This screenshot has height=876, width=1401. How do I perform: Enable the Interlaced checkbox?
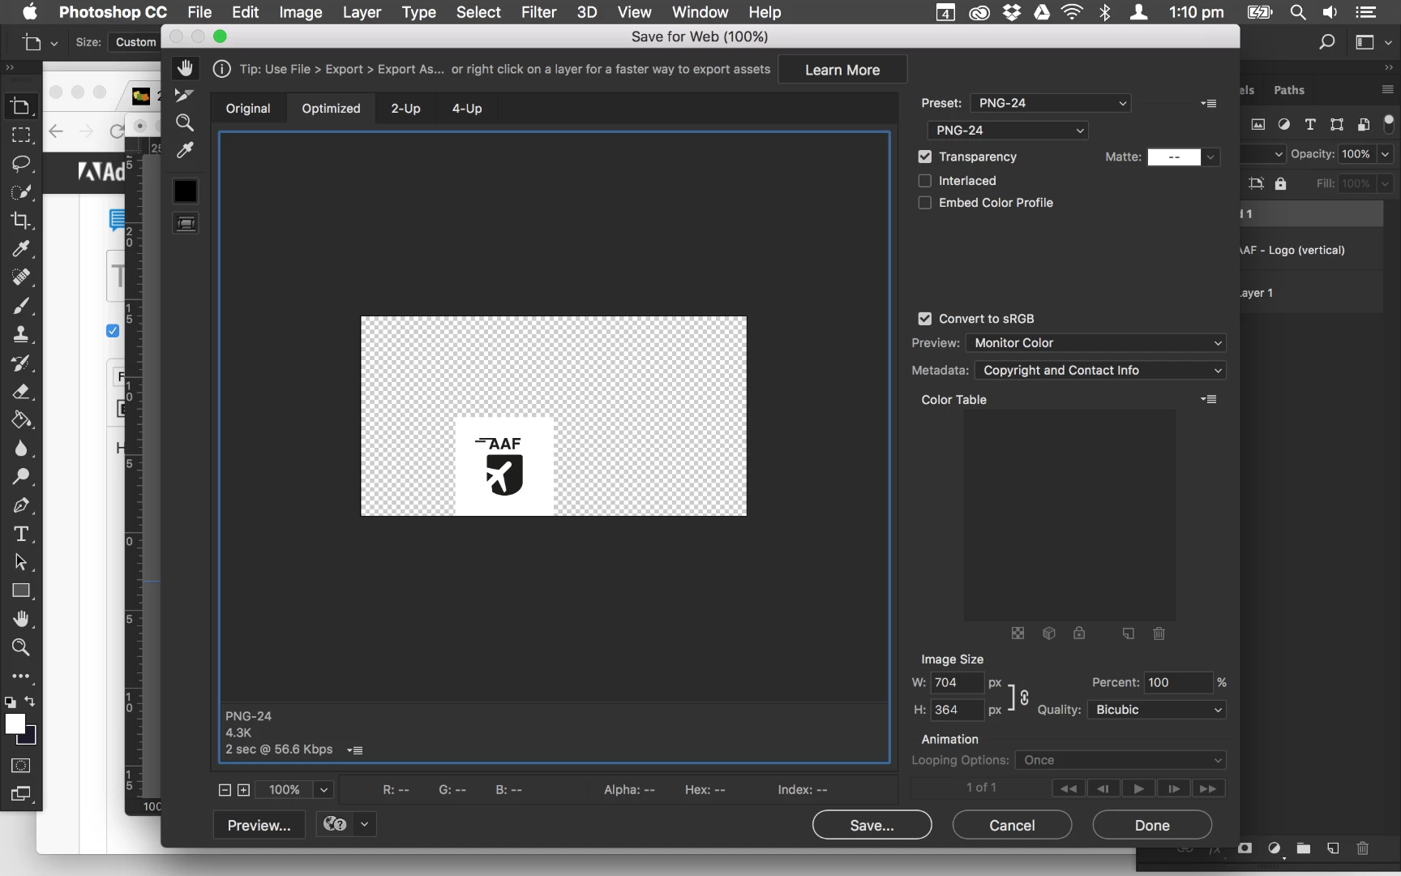pos(925,181)
